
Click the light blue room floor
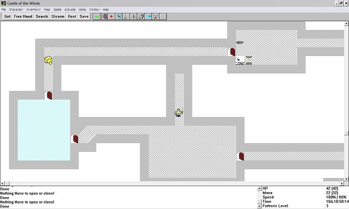[44, 130]
